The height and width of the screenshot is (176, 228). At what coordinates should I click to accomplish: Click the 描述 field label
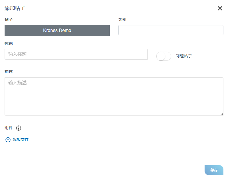point(9,72)
